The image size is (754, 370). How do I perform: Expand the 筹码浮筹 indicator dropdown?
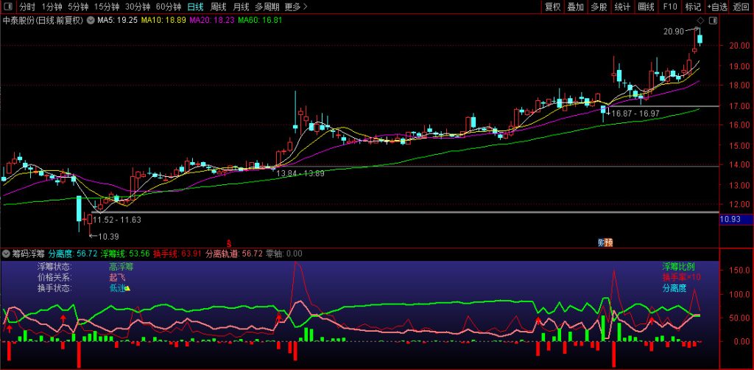point(6,254)
